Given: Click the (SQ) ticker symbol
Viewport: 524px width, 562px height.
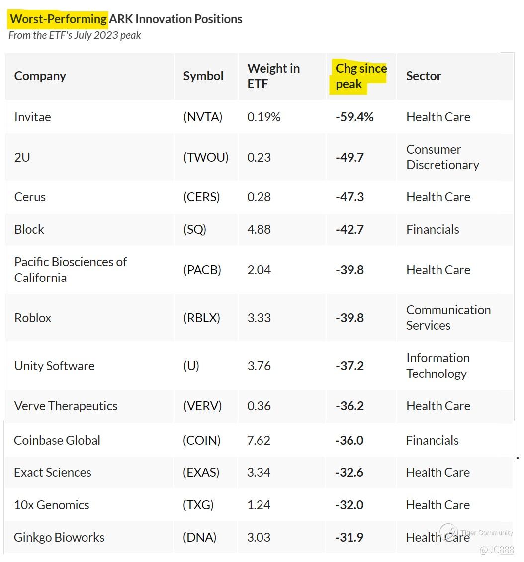Looking at the screenshot, I should click(x=194, y=229).
